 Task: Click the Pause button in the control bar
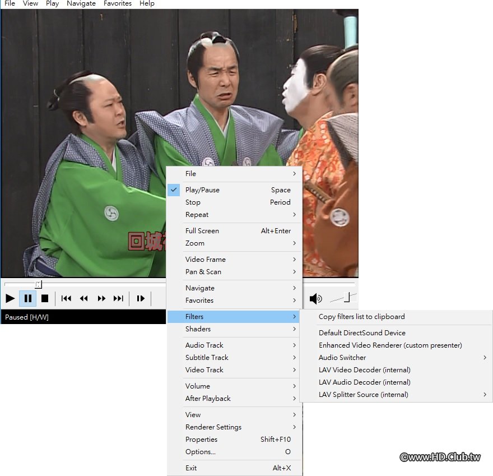(27, 298)
